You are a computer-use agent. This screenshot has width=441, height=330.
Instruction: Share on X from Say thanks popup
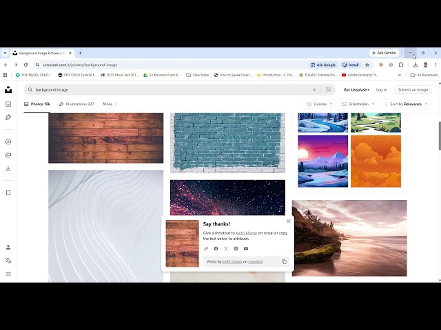click(x=226, y=249)
